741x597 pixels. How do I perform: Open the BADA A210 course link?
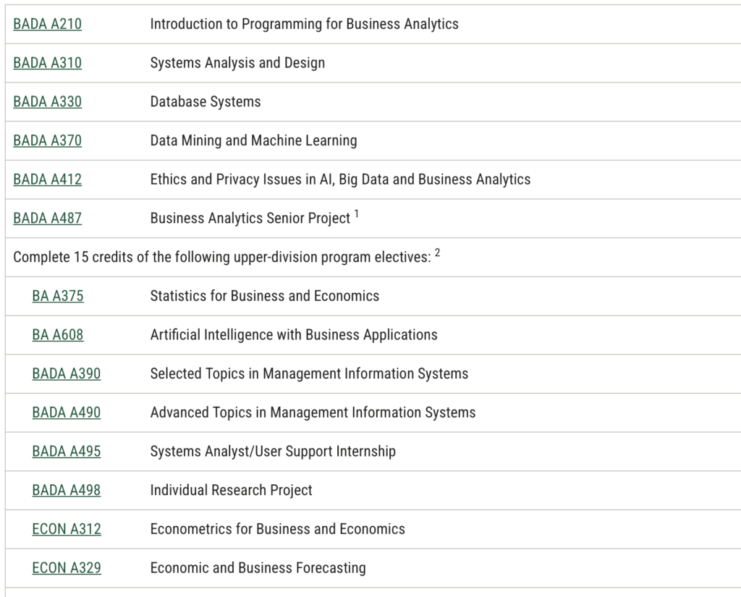point(47,24)
